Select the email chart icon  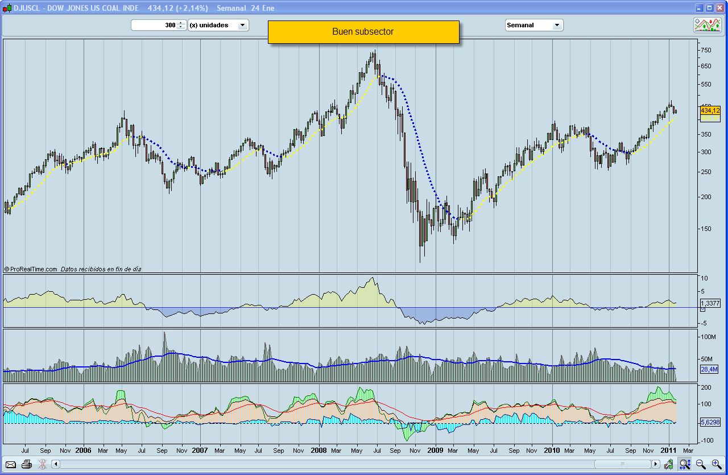tap(10, 464)
